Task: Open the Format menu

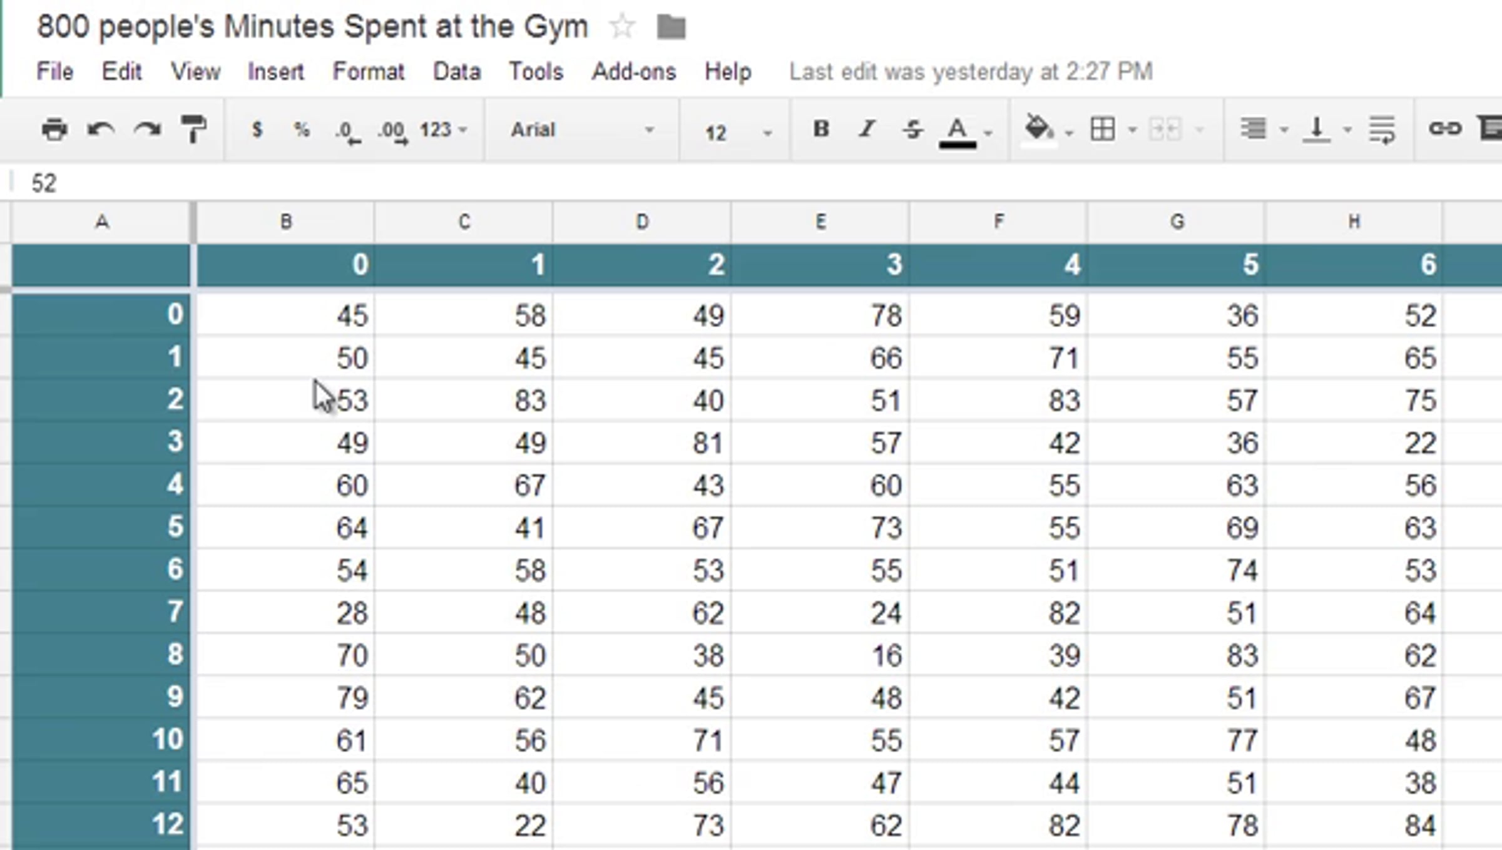Action: tap(368, 72)
